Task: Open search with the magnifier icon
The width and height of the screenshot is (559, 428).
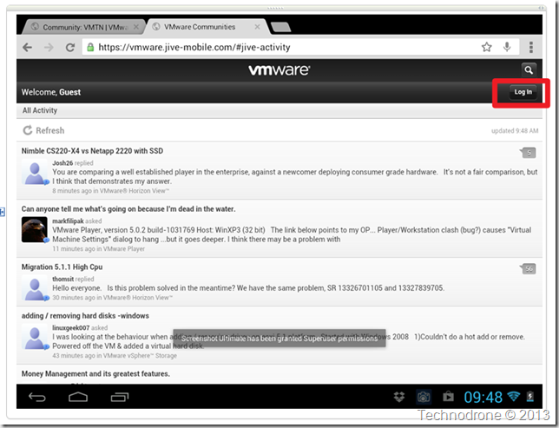Action: (529, 70)
